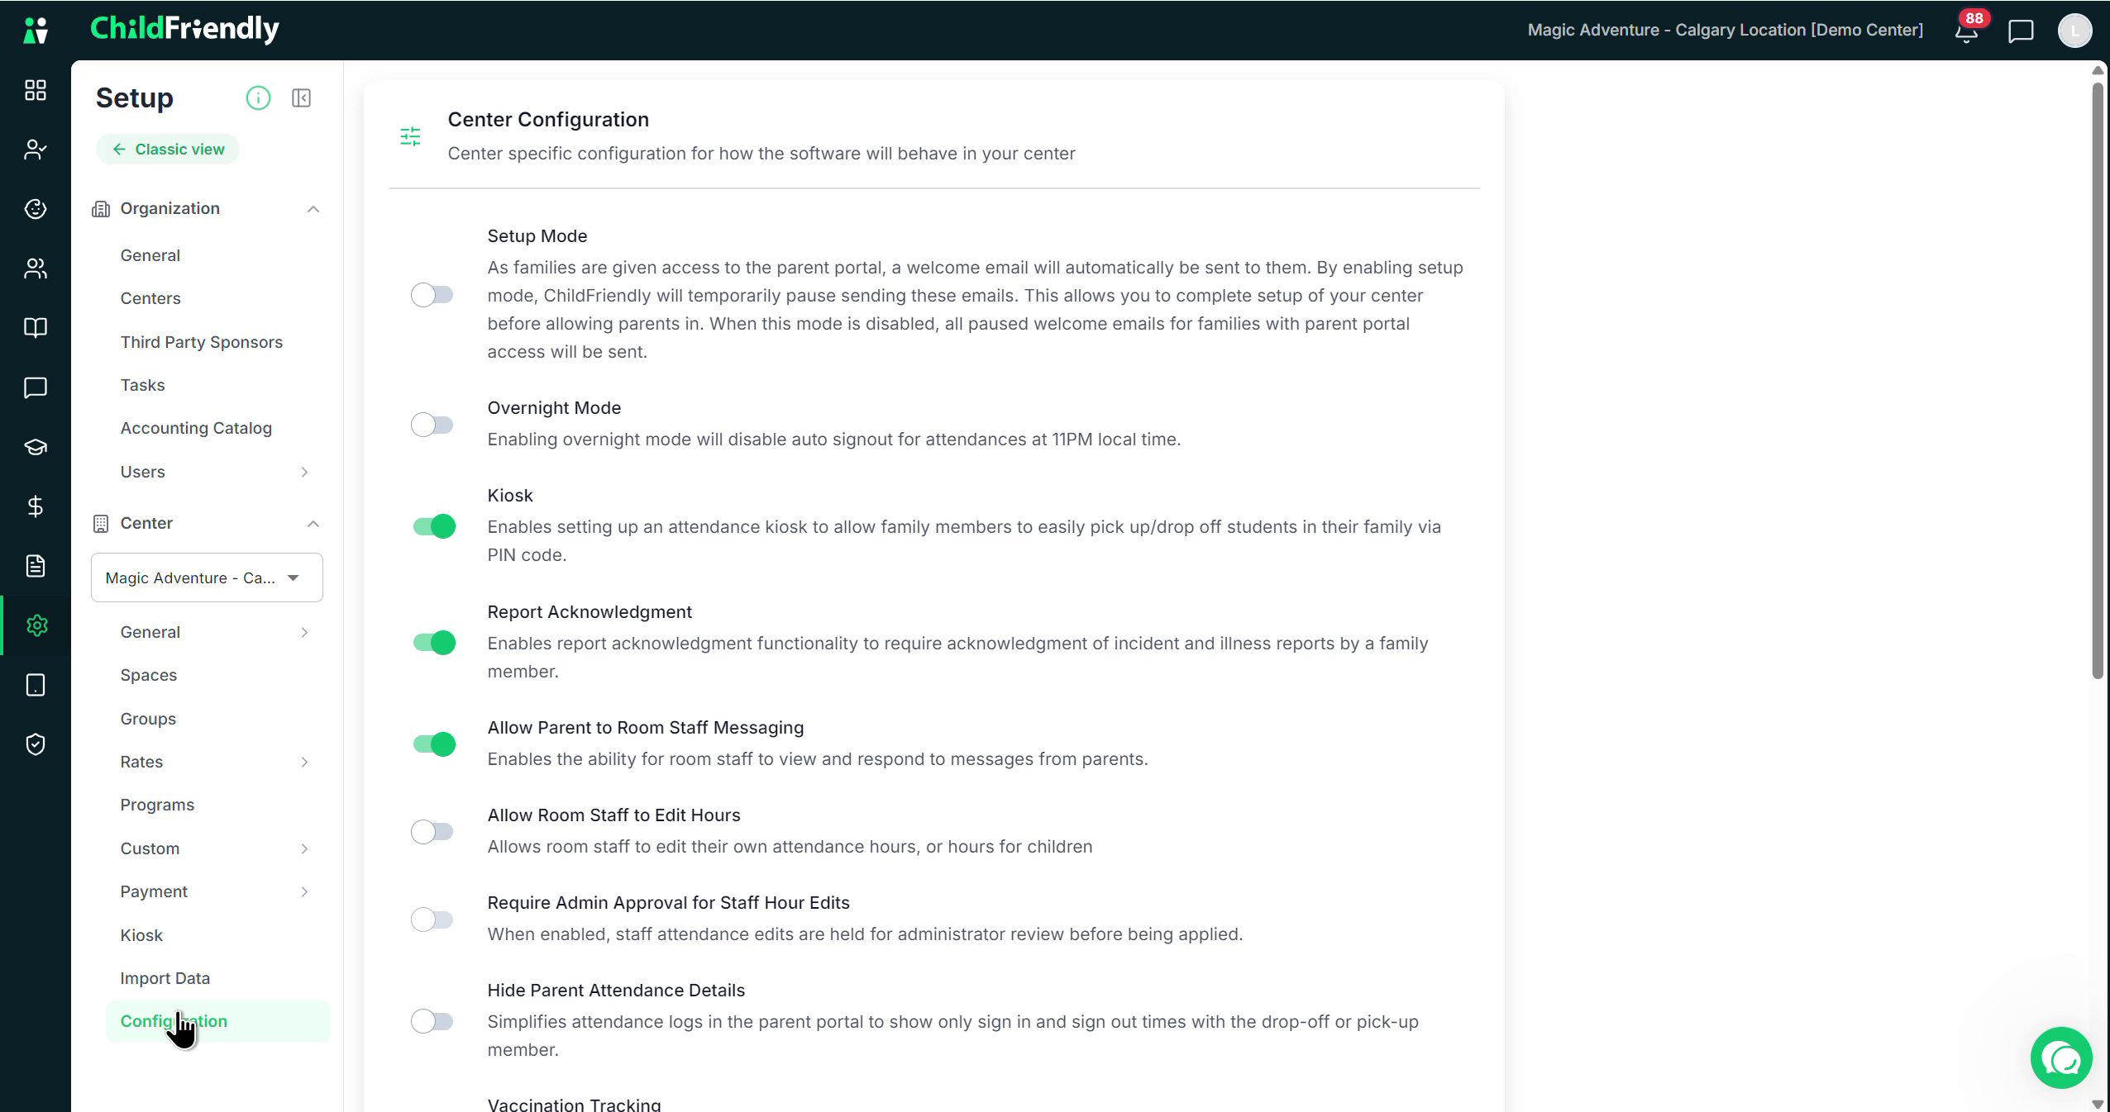Click the shield check icon in sidebar
Screen dimensions: 2110x1112
click(x=36, y=744)
